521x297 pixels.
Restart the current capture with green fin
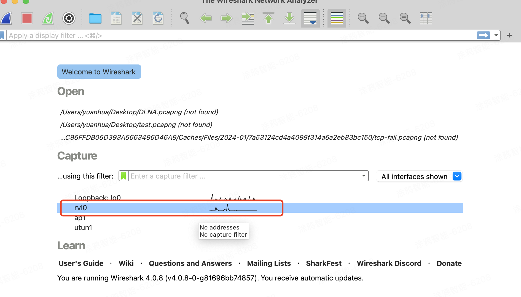pyautogui.click(x=48, y=18)
